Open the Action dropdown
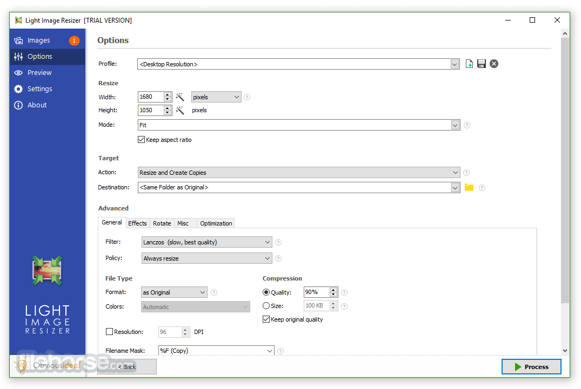 (299, 173)
